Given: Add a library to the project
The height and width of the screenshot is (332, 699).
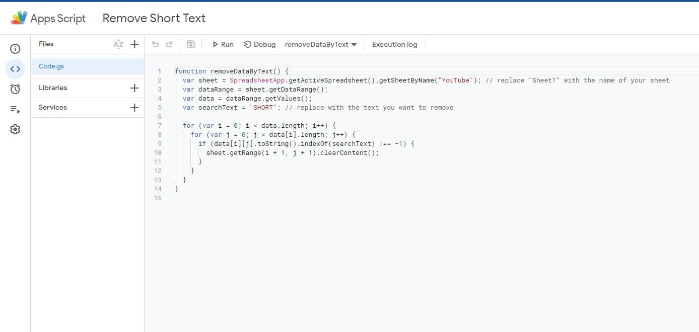Looking at the screenshot, I should click(134, 88).
